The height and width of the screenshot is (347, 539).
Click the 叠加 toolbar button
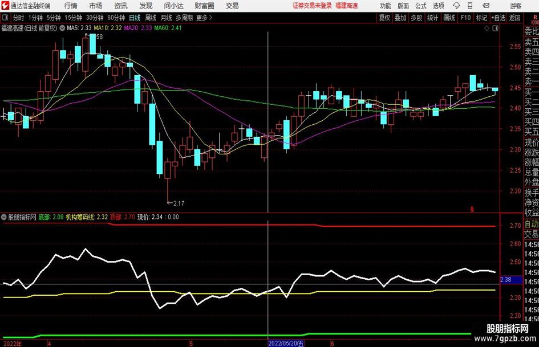(400, 18)
